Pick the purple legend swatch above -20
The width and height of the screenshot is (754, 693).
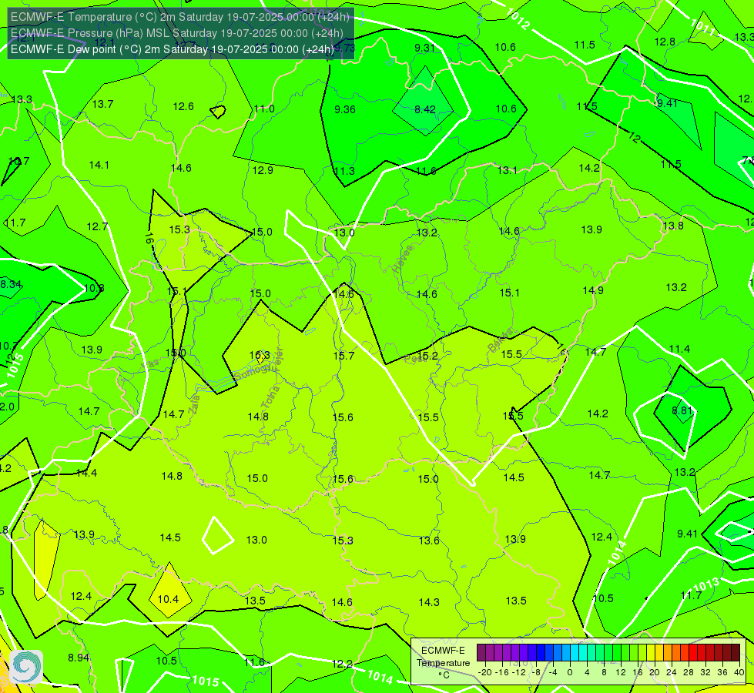[481, 653]
